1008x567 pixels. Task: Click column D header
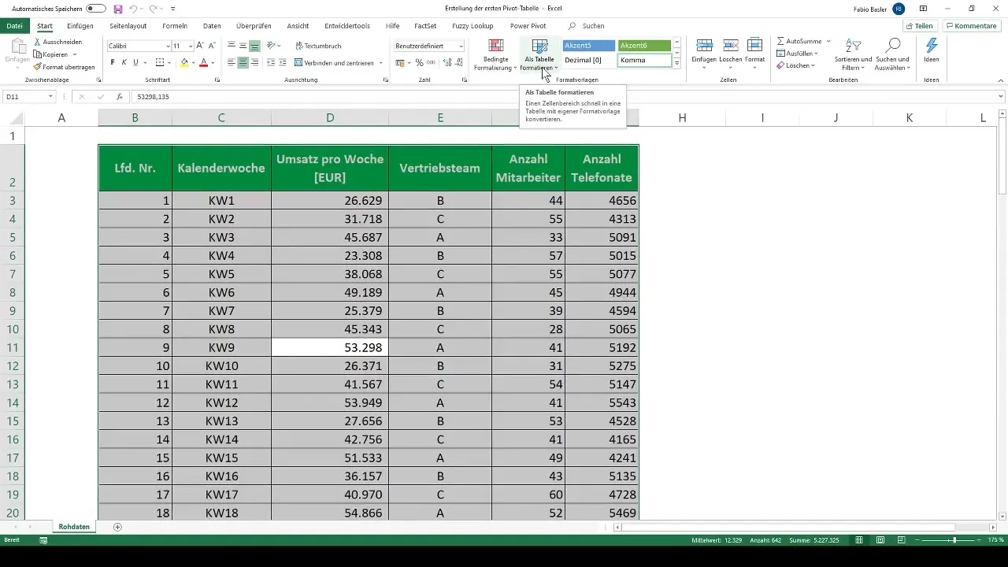point(330,117)
